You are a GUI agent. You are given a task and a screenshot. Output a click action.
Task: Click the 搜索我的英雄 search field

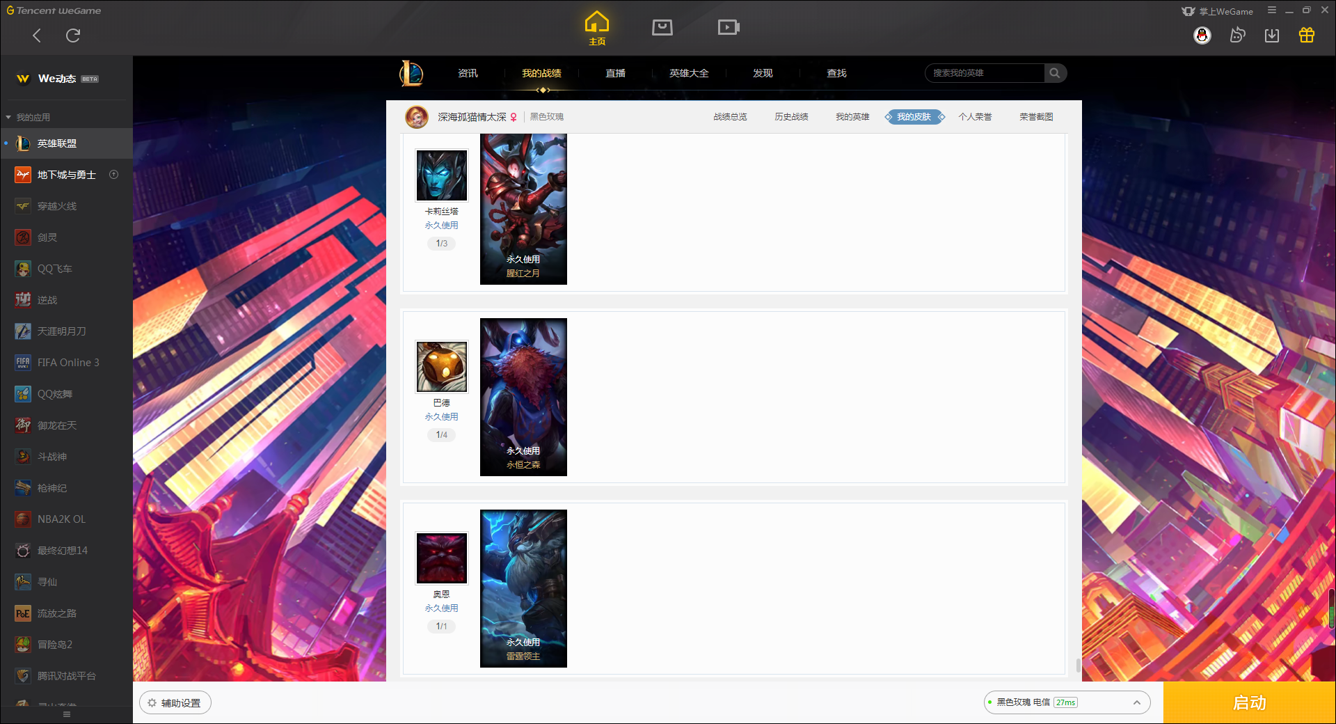pos(985,73)
